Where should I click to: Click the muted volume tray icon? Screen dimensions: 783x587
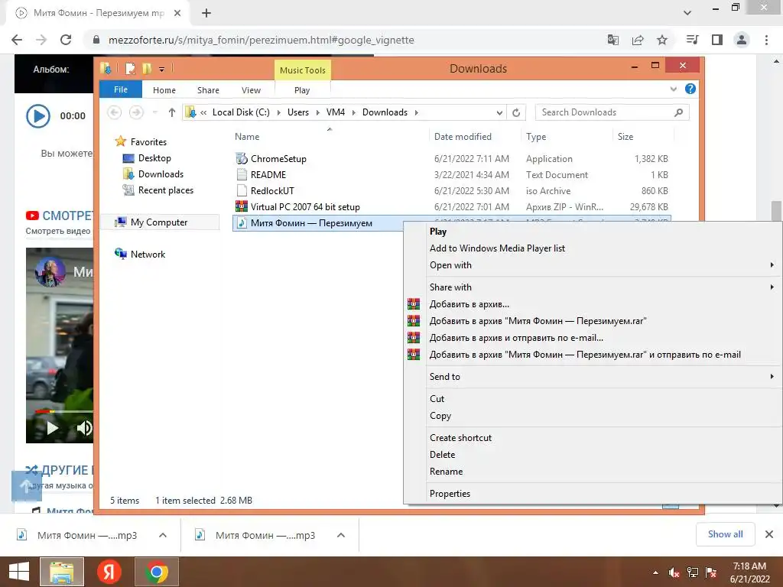674,572
